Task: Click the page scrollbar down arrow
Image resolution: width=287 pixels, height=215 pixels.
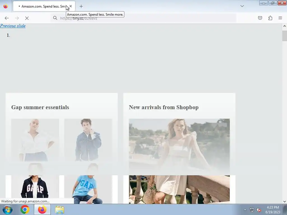Action: point(284,202)
